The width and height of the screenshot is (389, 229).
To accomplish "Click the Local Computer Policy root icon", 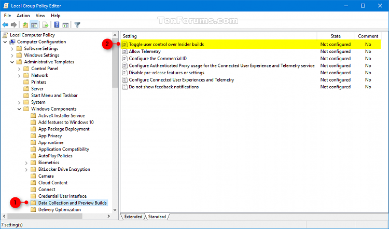I will coord(5,35).
